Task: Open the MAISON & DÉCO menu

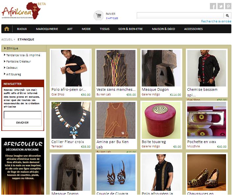Action: (x=163, y=29)
